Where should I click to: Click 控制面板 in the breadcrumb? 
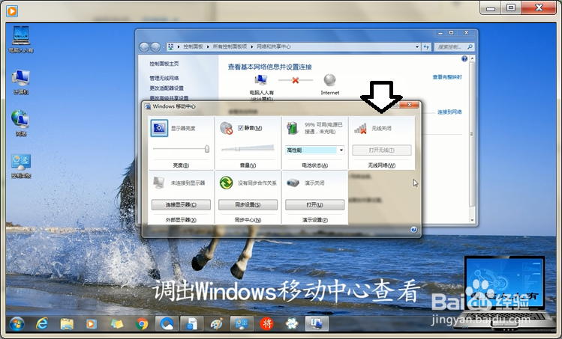tap(193, 47)
